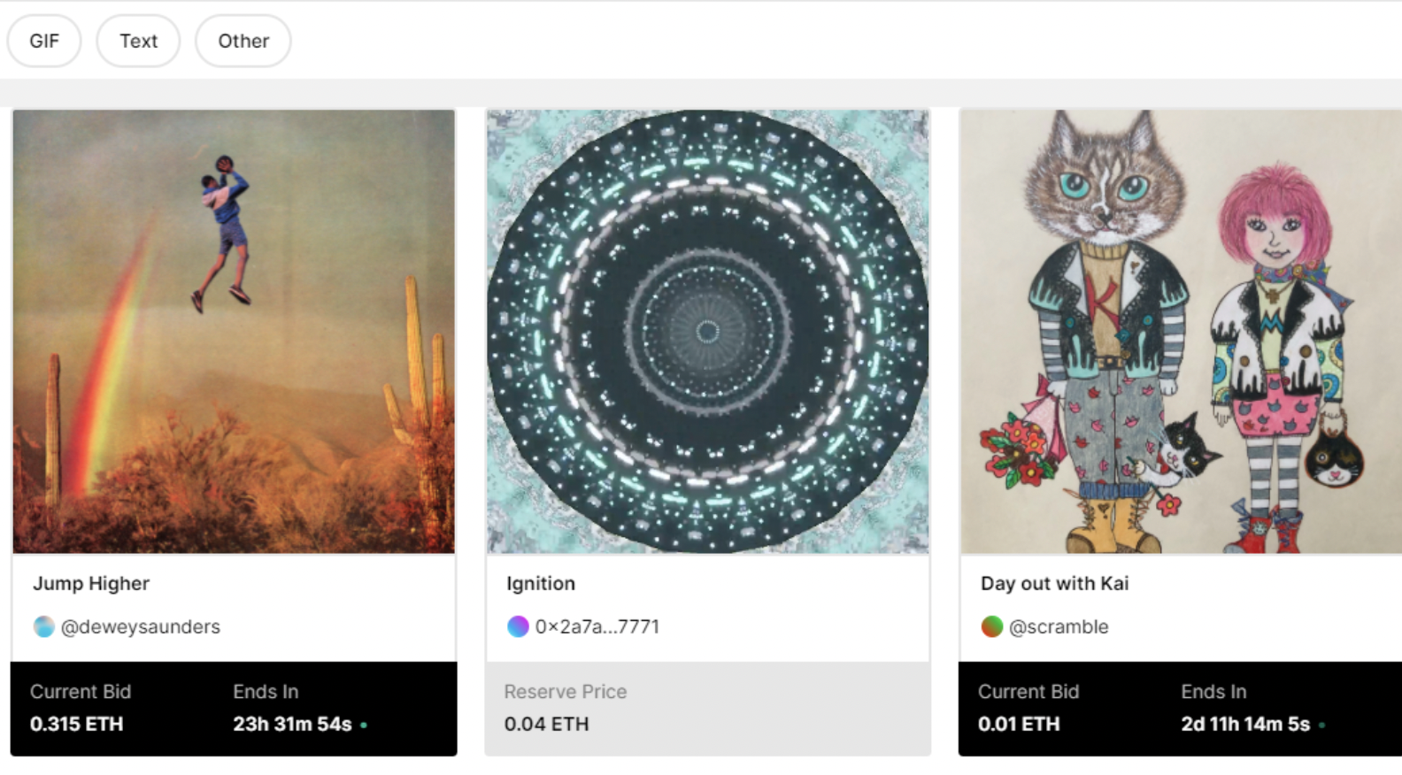Click the 23h 31m 54s countdown timer
Image resolution: width=1402 pixels, height=775 pixels.
coord(292,725)
